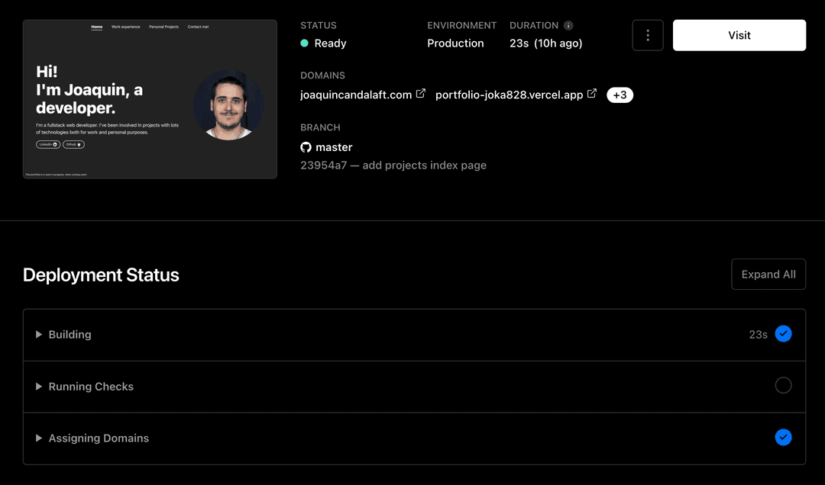825x485 pixels.
Task: Click the Expand All button
Action: coord(768,275)
